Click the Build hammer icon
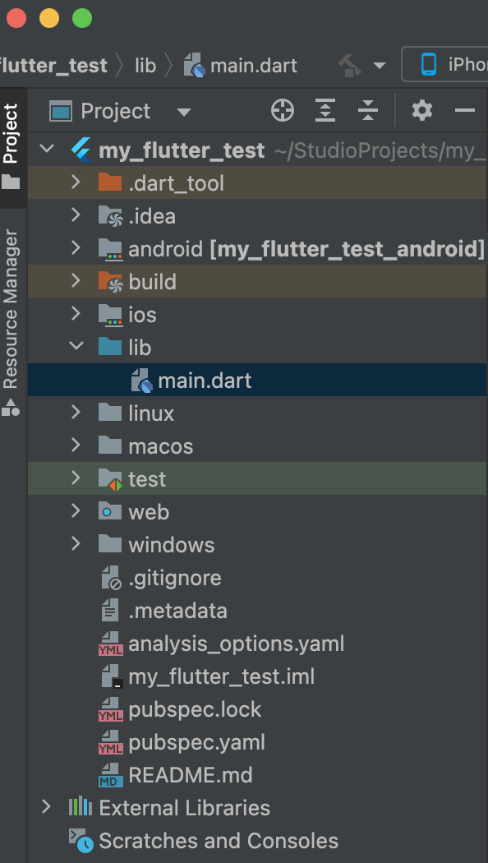 (x=350, y=66)
